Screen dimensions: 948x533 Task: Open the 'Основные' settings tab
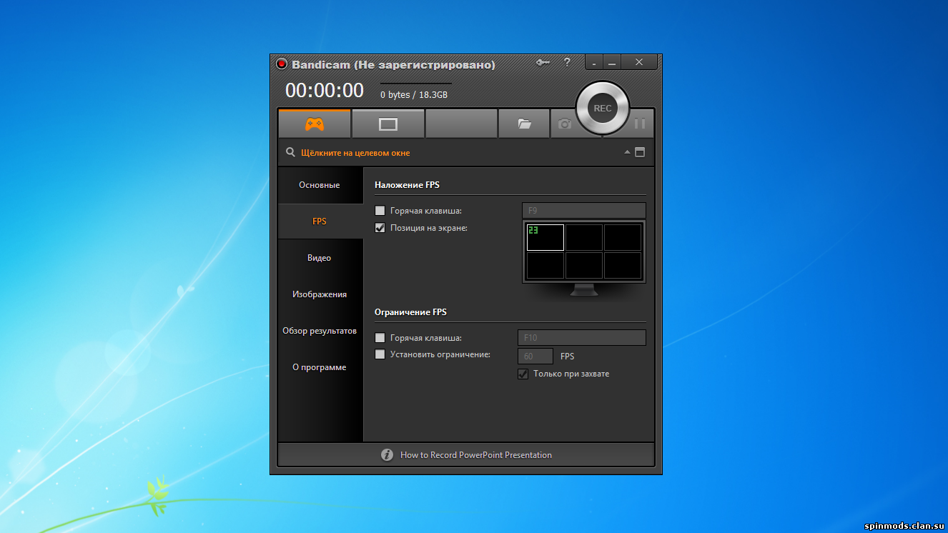(320, 185)
